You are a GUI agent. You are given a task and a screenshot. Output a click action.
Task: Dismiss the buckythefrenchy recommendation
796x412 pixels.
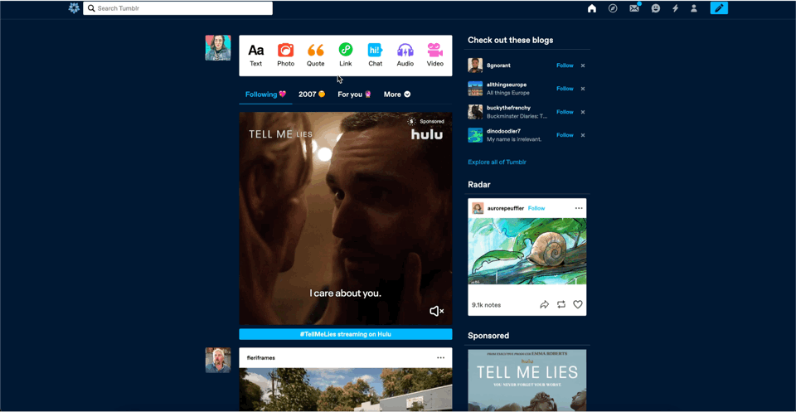point(583,112)
